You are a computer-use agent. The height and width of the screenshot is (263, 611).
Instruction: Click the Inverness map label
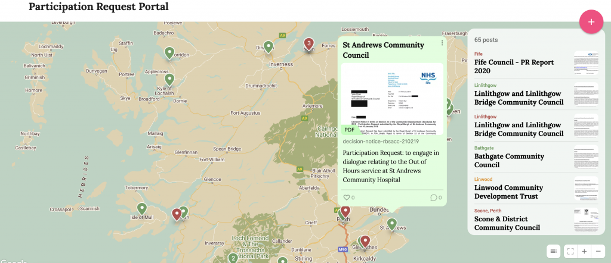[x=281, y=64]
